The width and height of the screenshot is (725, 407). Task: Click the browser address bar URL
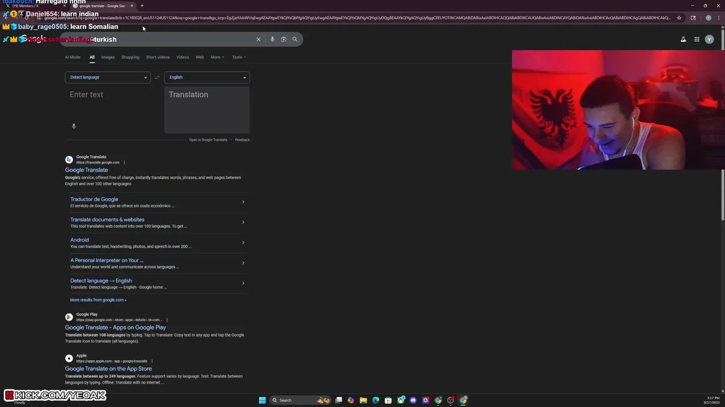(x=357, y=18)
